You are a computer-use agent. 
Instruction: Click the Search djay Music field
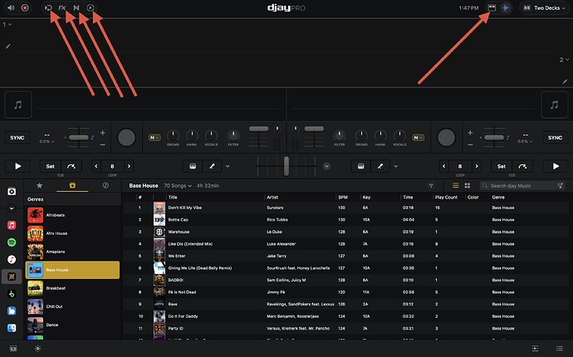(x=522, y=186)
